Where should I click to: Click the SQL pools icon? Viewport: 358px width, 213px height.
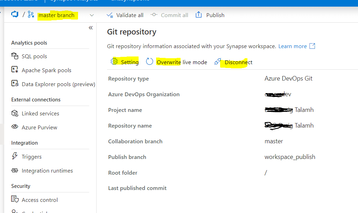coord(15,56)
